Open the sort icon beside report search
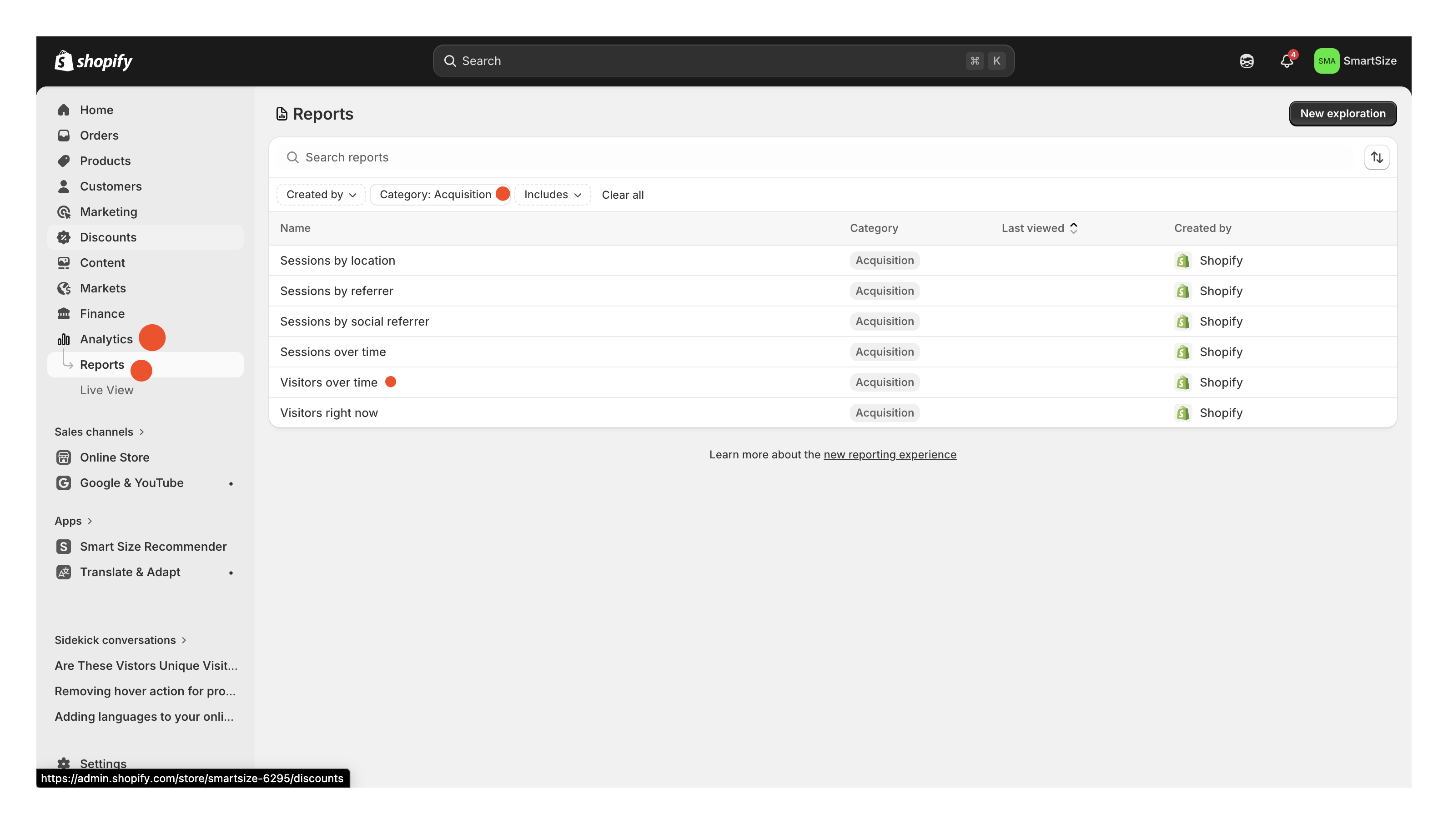 (1377, 157)
